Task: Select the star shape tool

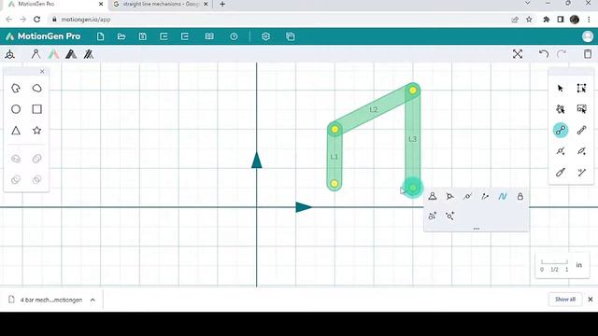Action: click(x=37, y=131)
